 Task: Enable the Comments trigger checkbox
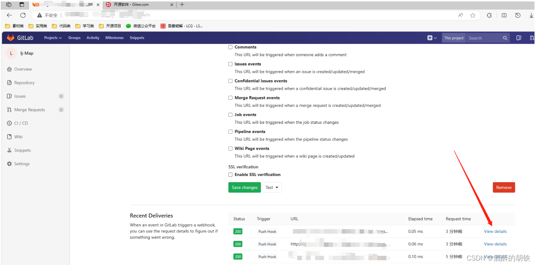coord(231,47)
